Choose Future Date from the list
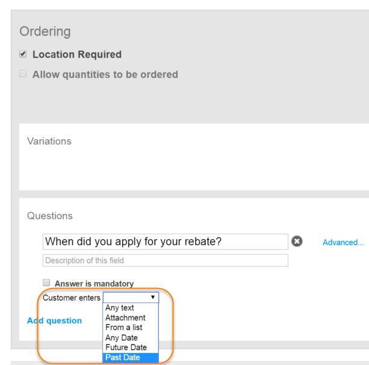Screen dimensions: 369x365 point(126,348)
